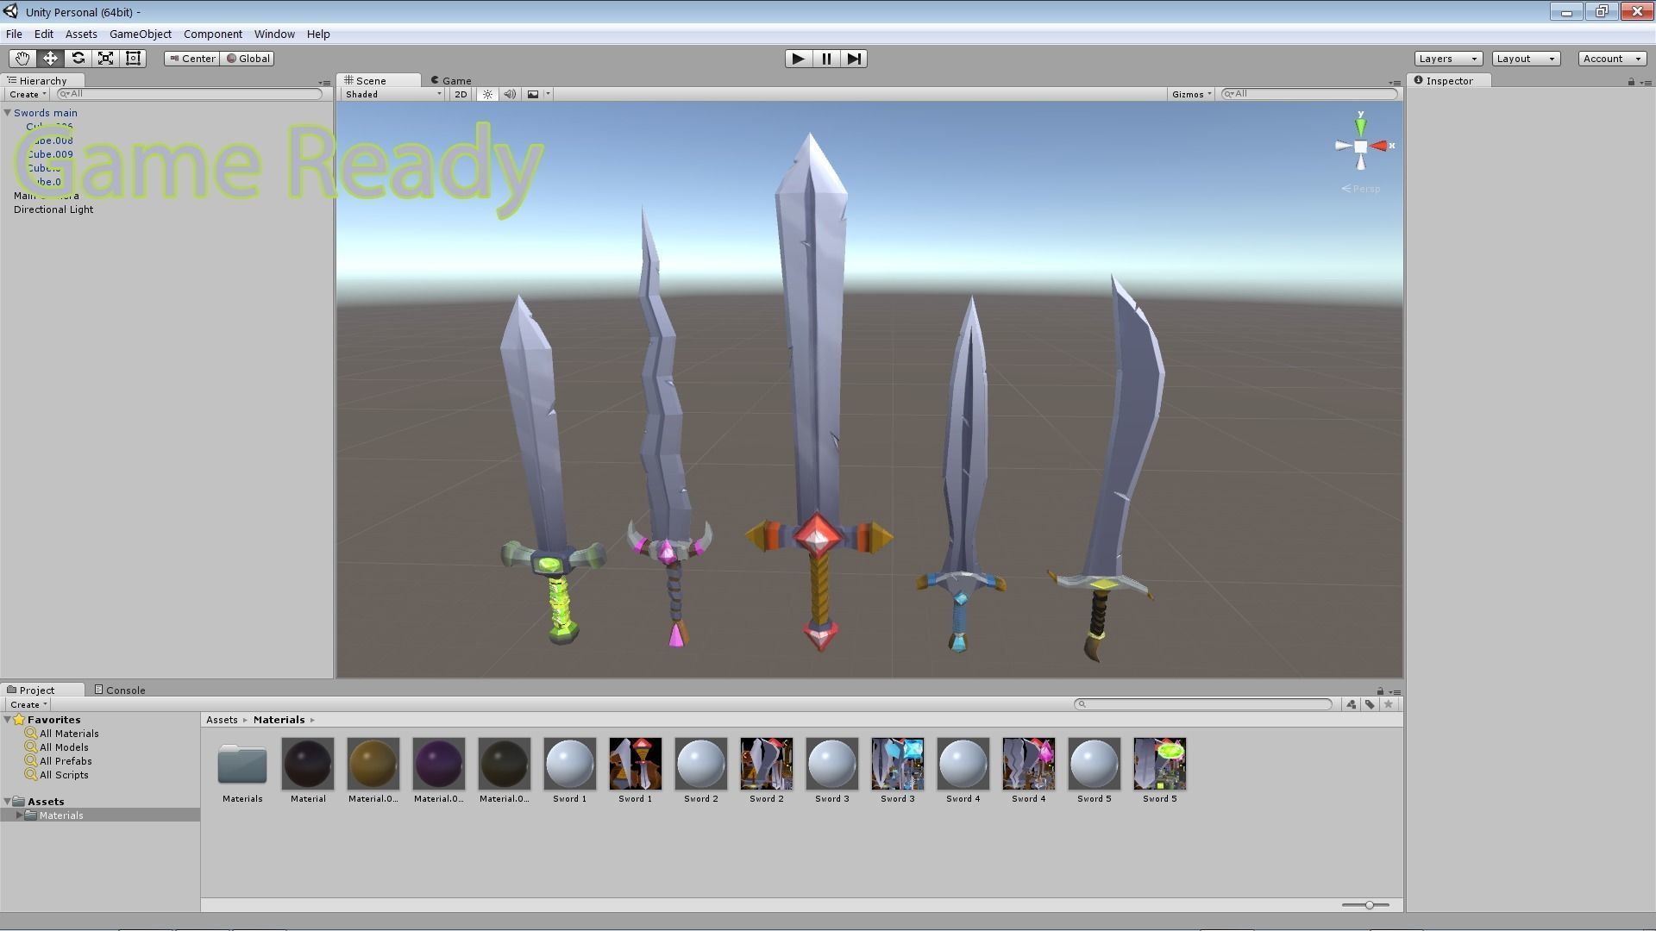Expand the Materials folder in tree
Viewport: 1656px width, 931px height.
coord(19,815)
